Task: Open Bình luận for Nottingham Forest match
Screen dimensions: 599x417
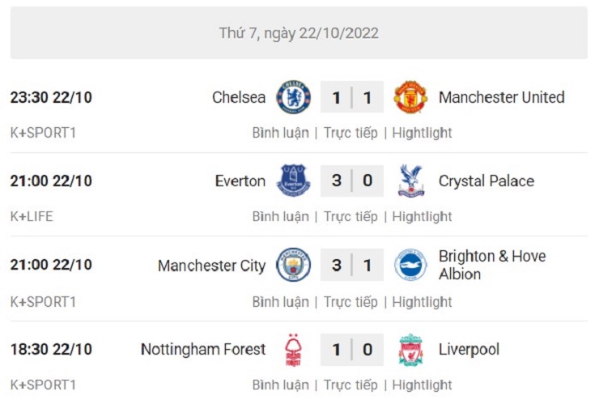Action: tap(280, 385)
